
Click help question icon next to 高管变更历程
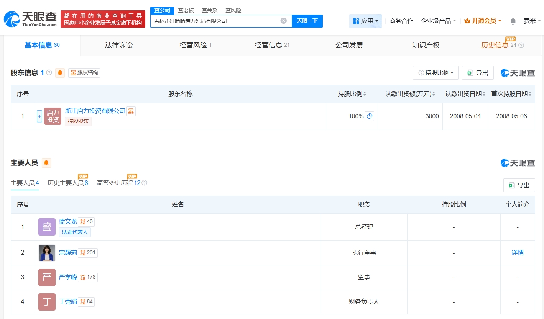pyautogui.click(x=145, y=183)
